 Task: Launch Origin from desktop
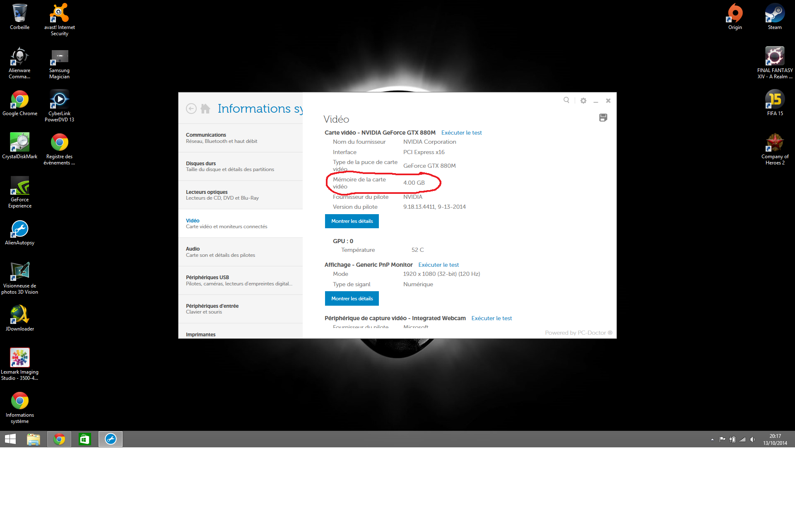click(735, 17)
